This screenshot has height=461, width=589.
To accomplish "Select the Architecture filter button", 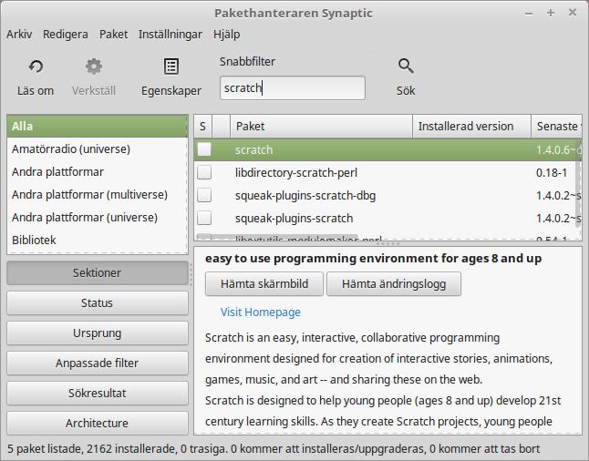I will (x=98, y=423).
